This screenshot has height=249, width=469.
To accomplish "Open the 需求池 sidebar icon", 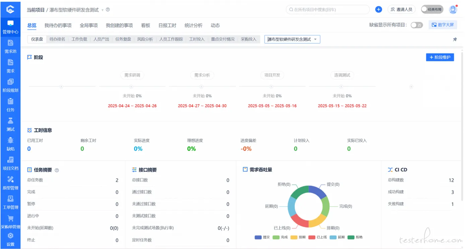I will point(10,43).
